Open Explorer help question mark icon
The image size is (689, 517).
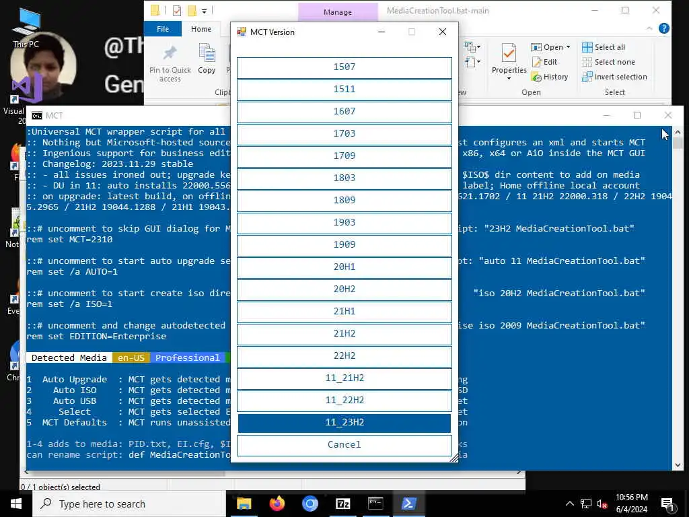664,28
